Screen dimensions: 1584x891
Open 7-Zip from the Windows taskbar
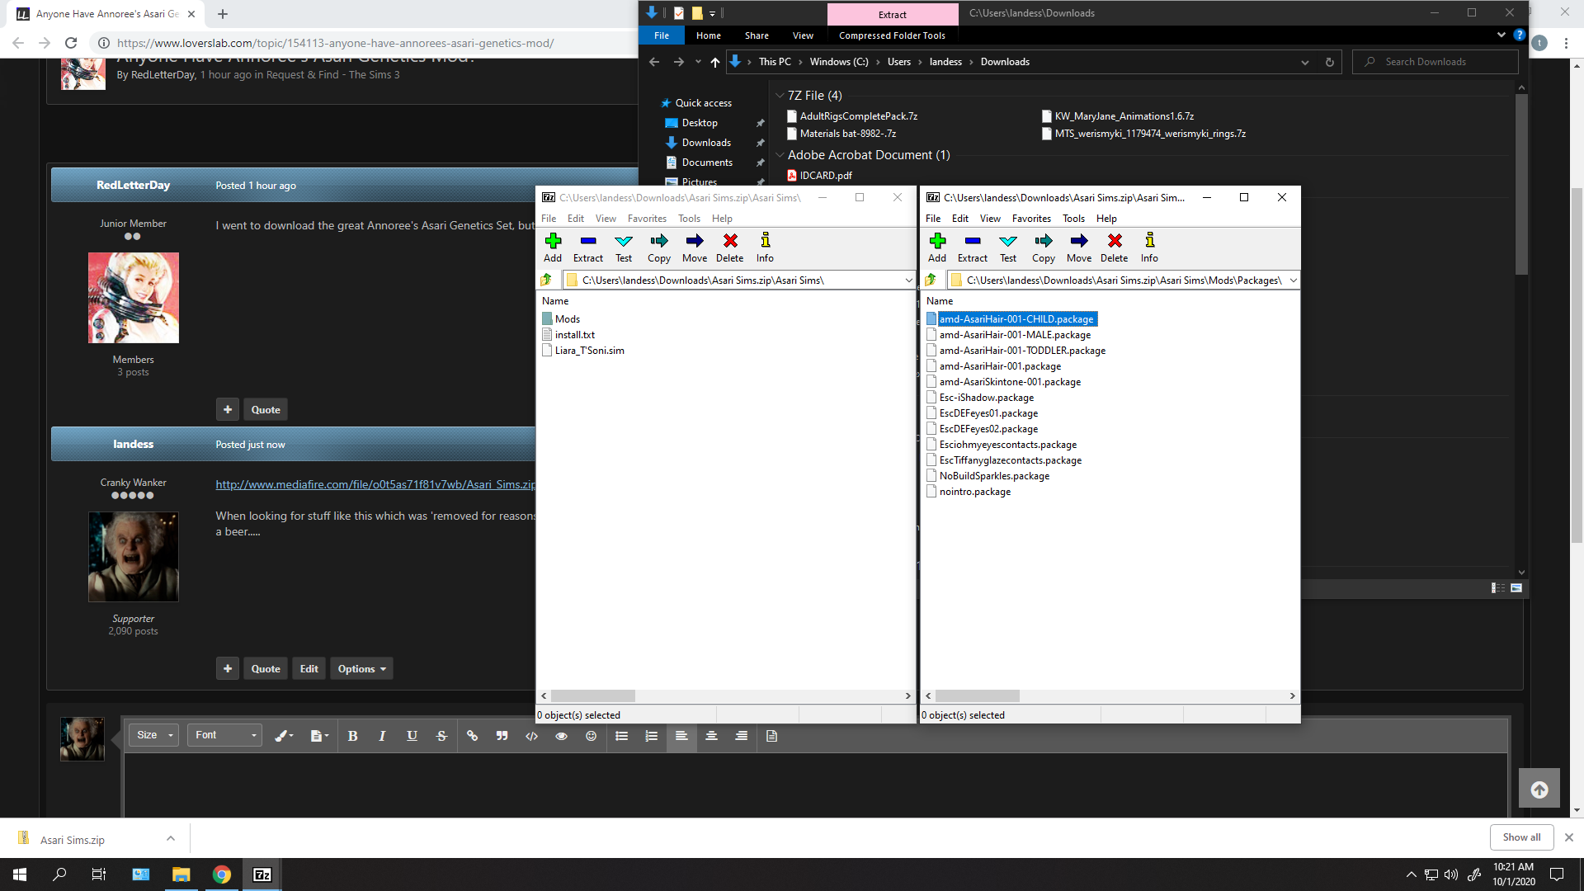pos(262,874)
